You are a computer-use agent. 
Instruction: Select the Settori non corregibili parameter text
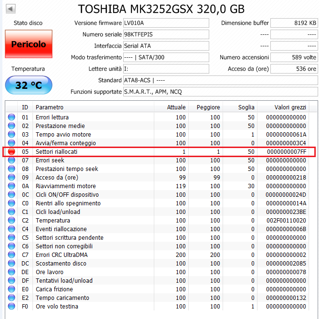(64, 246)
